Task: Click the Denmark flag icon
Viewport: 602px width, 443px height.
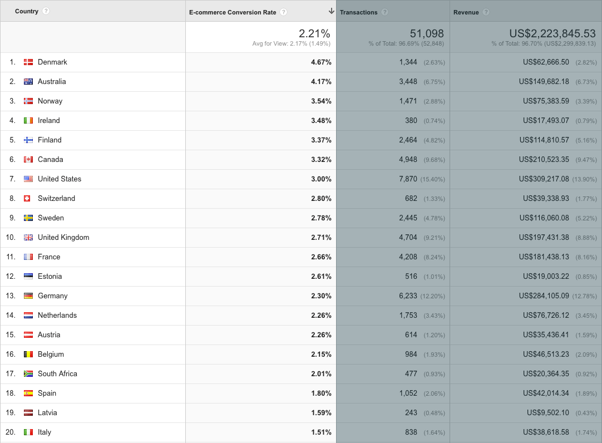Action: pyautogui.click(x=28, y=62)
